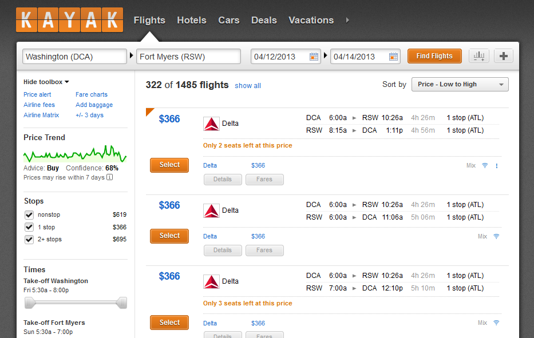Open the Sort by Price dropdown

(460, 85)
